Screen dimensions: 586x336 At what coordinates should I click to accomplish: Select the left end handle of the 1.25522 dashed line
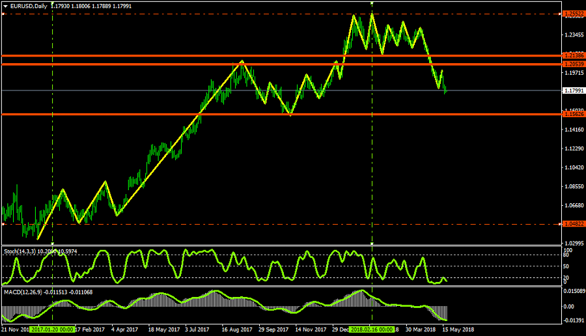point(3,14)
